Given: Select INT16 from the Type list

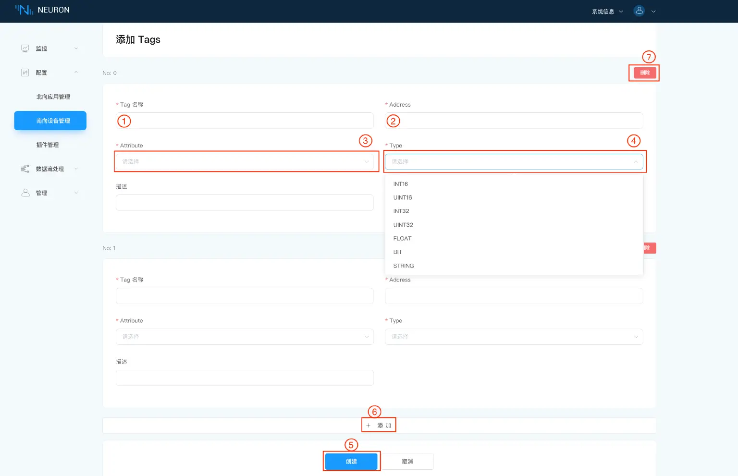Looking at the screenshot, I should pos(401,184).
